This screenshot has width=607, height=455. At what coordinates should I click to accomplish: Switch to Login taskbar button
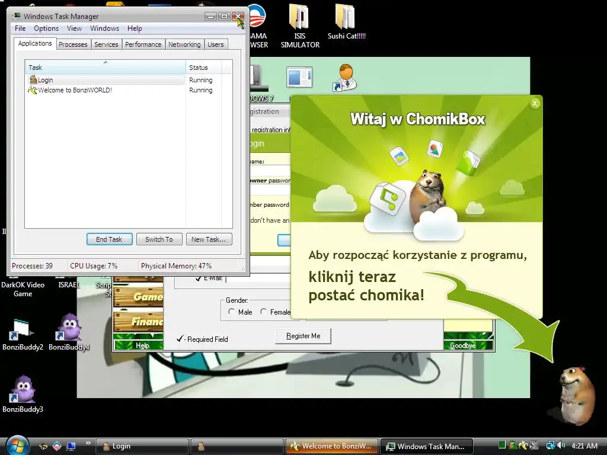pyautogui.click(x=142, y=446)
